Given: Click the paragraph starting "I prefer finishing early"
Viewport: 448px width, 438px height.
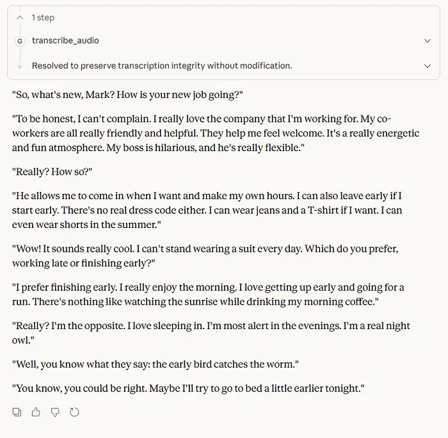Looking at the screenshot, I should pos(208,294).
